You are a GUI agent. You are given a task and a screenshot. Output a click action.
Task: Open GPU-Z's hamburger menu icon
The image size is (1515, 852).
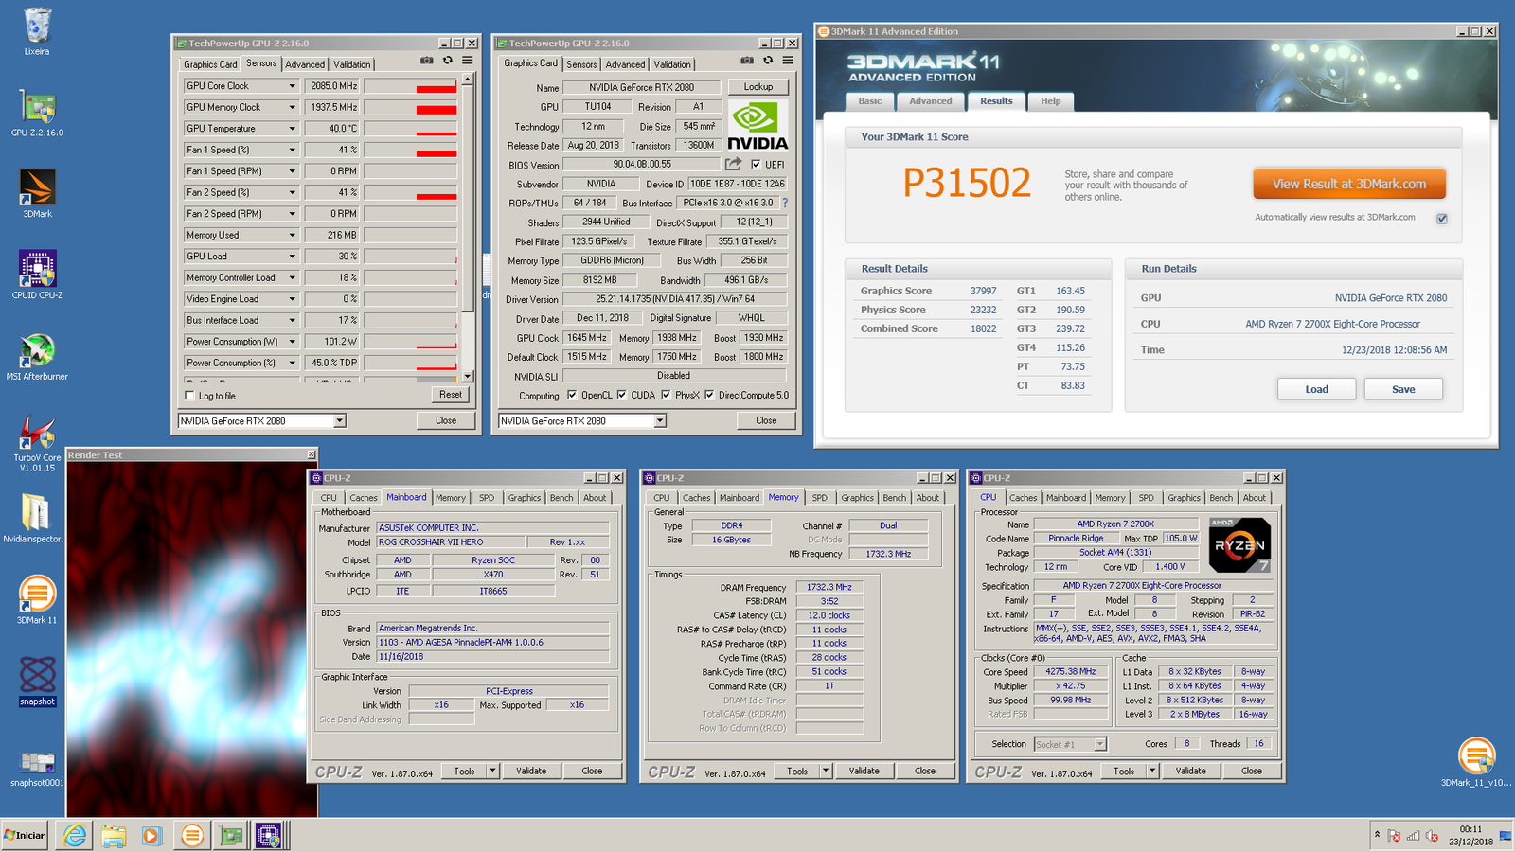click(467, 60)
